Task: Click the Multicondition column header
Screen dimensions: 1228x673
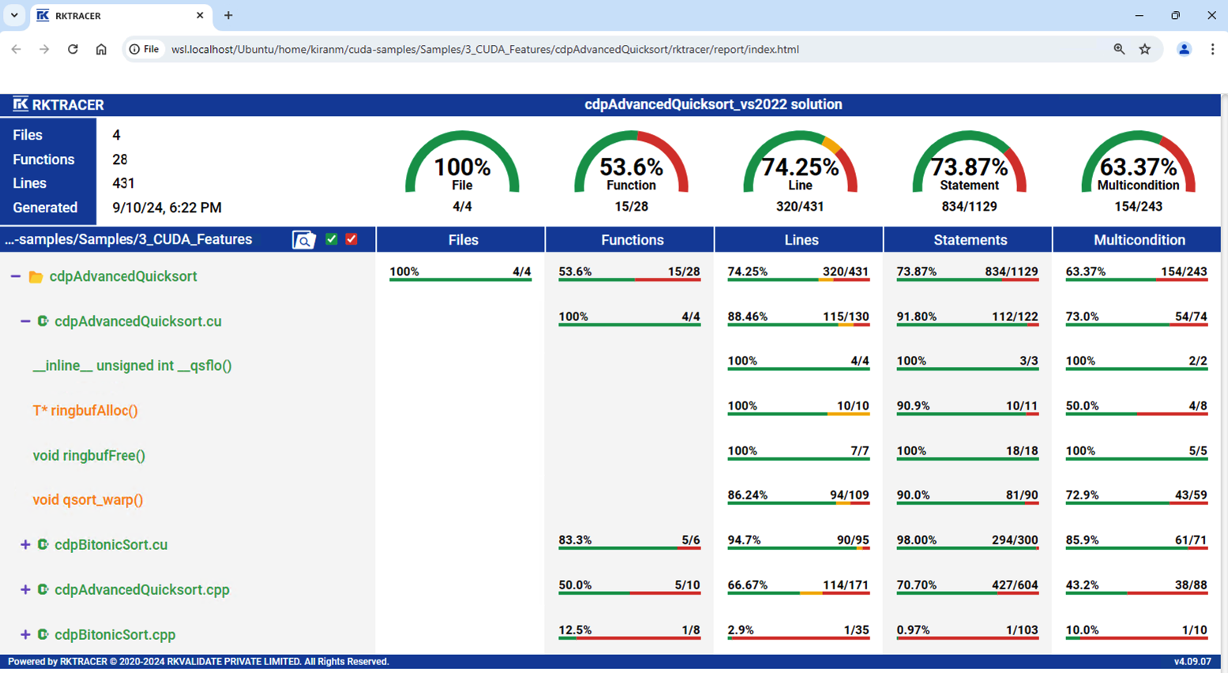Action: tap(1139, 240)
